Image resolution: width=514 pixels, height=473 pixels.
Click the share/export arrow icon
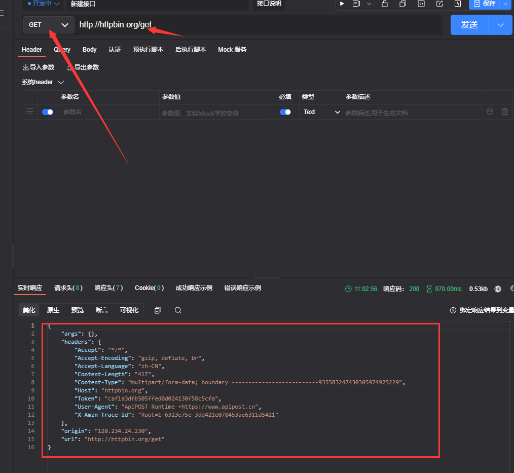pos(439,4)
